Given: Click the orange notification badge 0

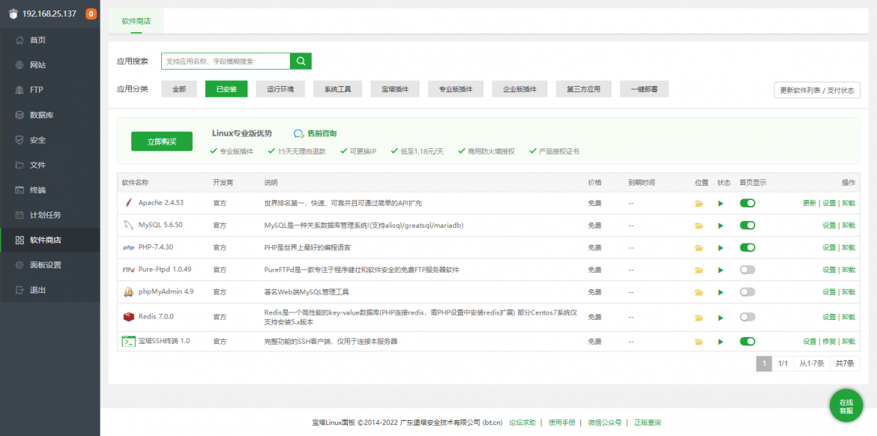Looking at the screenshot, I should 91,14.
